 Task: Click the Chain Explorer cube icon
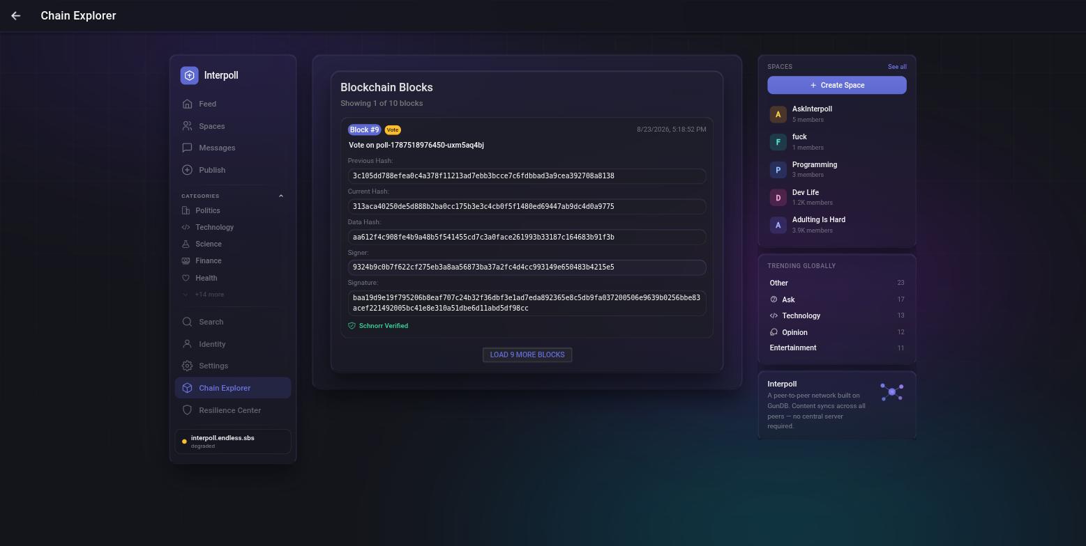point(187,388)
